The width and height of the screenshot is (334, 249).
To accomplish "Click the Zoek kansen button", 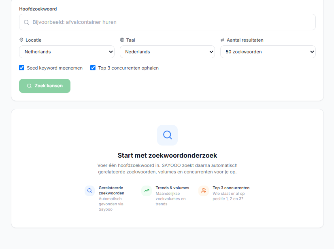I will 45,86.
